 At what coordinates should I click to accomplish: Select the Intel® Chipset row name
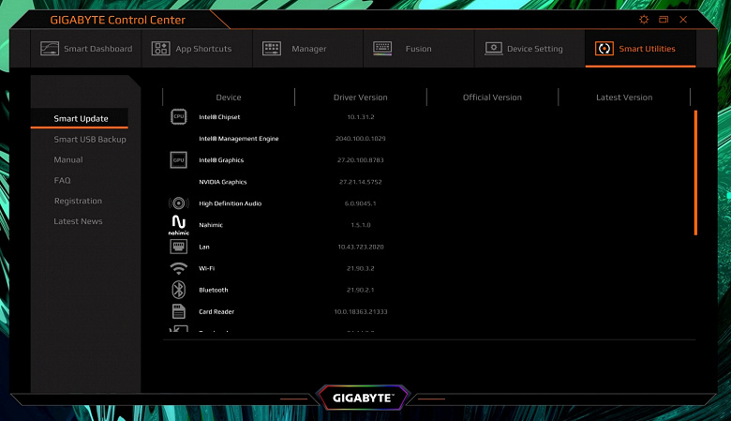(219, 117)
